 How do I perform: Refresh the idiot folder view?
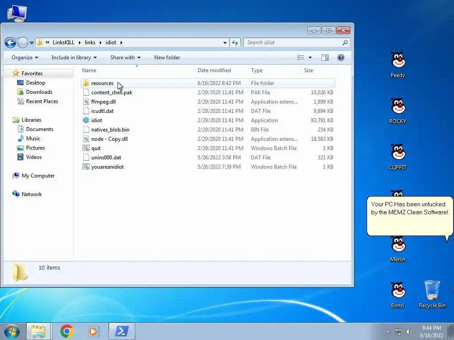(x=235, y=43)
